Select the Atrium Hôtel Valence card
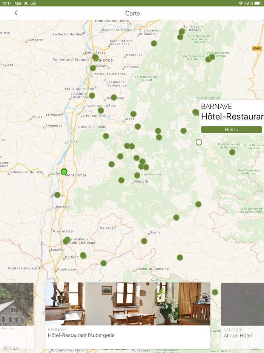Screen dimensions: 264x353 (243, 316)
